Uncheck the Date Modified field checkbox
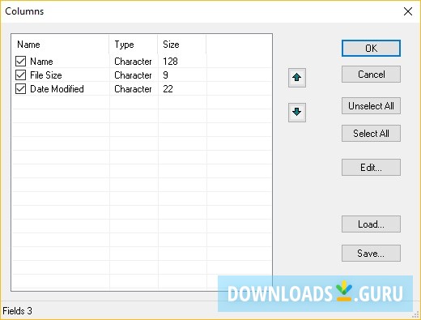The width and height of the screenshot is (421, 320). (20, 89)
